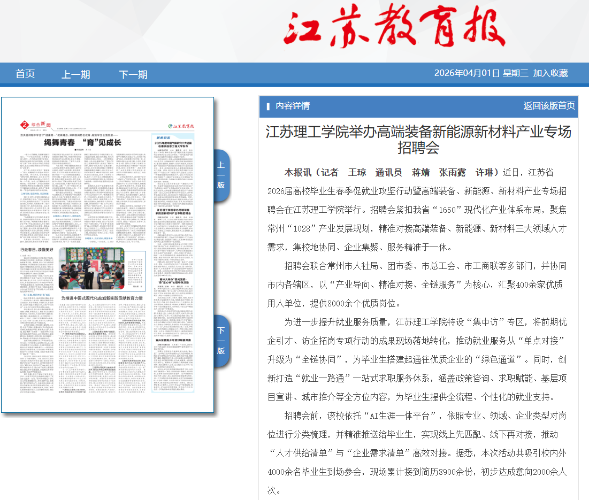Open the previous issue via 上一期
This screenshot has height=500, width=589.
[75, 74]
